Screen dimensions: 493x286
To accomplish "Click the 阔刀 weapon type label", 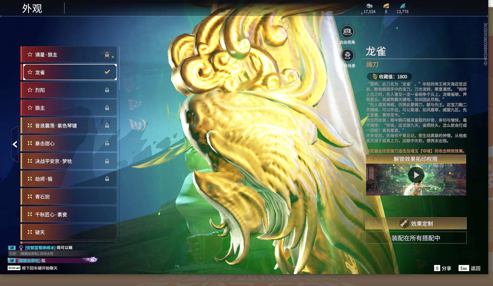I will click(x=372, y=65).
